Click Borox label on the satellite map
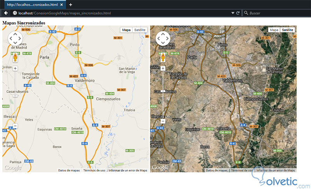This screenshot has height=189, width=311. click(205, 147)
